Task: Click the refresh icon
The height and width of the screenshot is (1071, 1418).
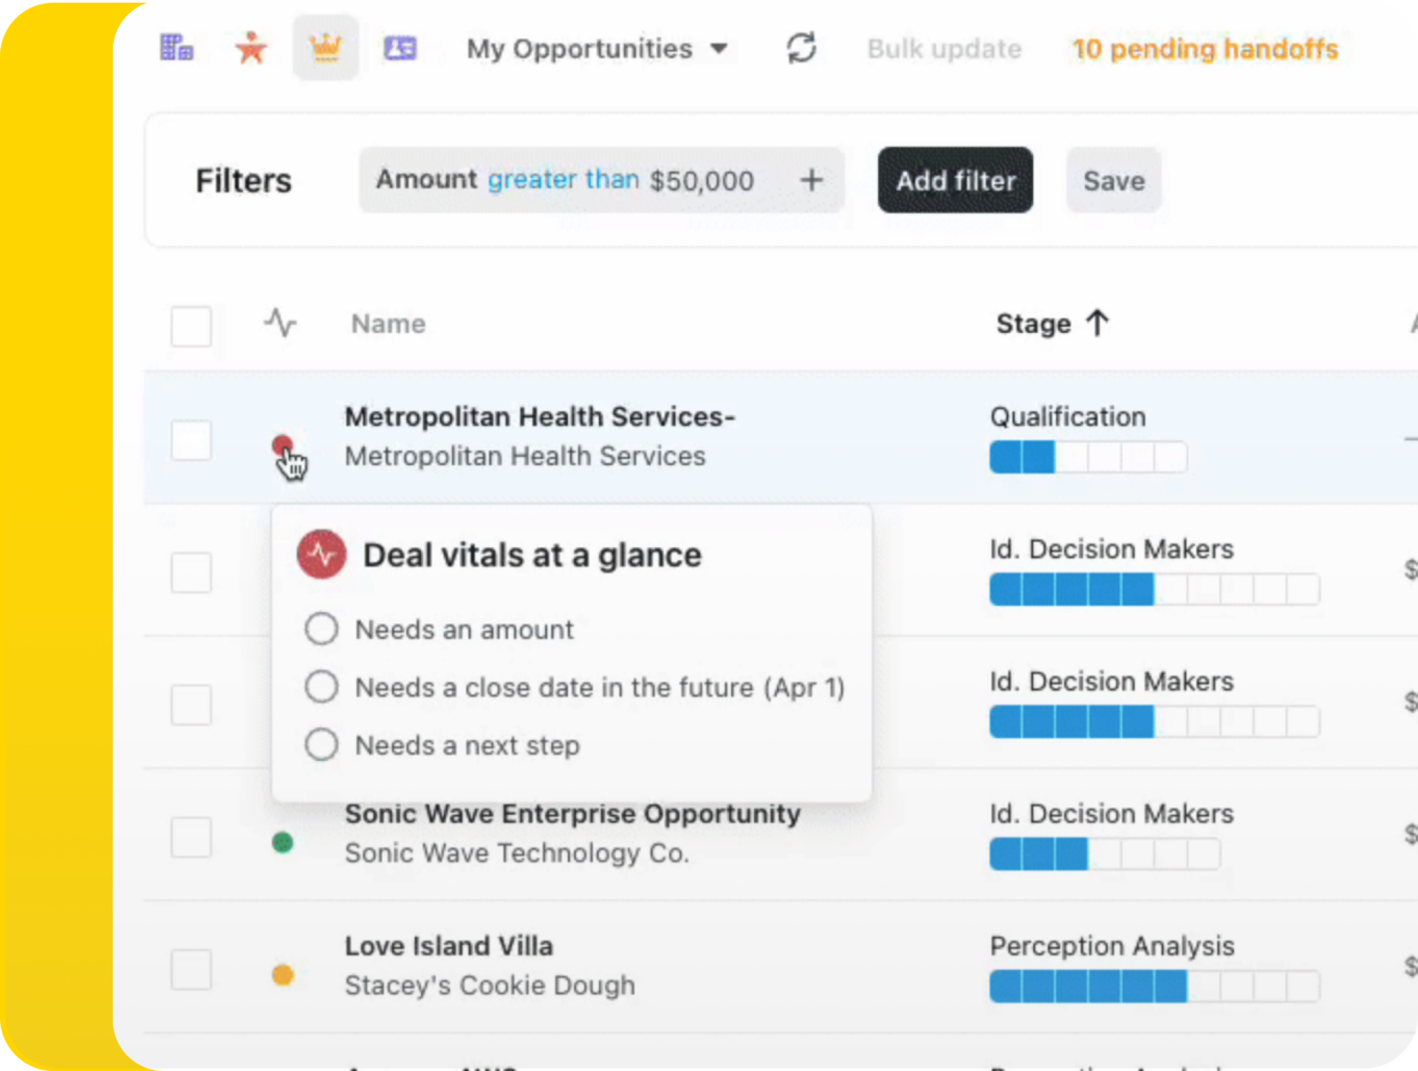Action: [x=801, y=49]
